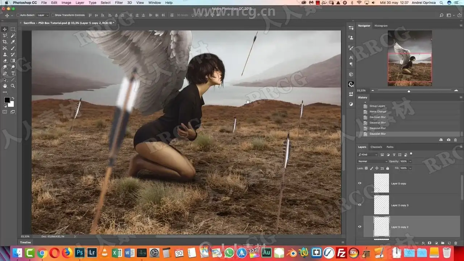Image resolution: width=464 pixels, height=261 pixels.
Task: Adjust the Navigator zoom slider
Action: click(x=409, y=91)
